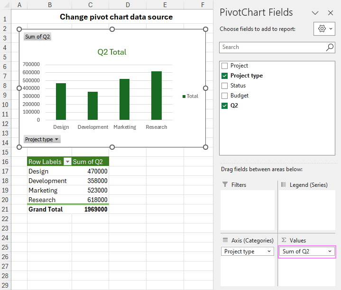Select the title cell Change pivot chart data source

(116, 17)
